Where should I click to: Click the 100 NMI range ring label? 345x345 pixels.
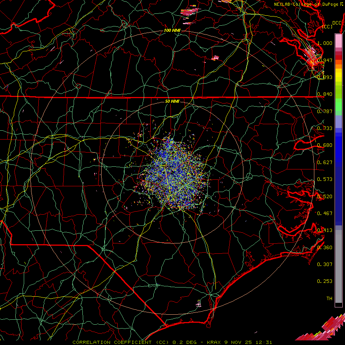point(172,30)
